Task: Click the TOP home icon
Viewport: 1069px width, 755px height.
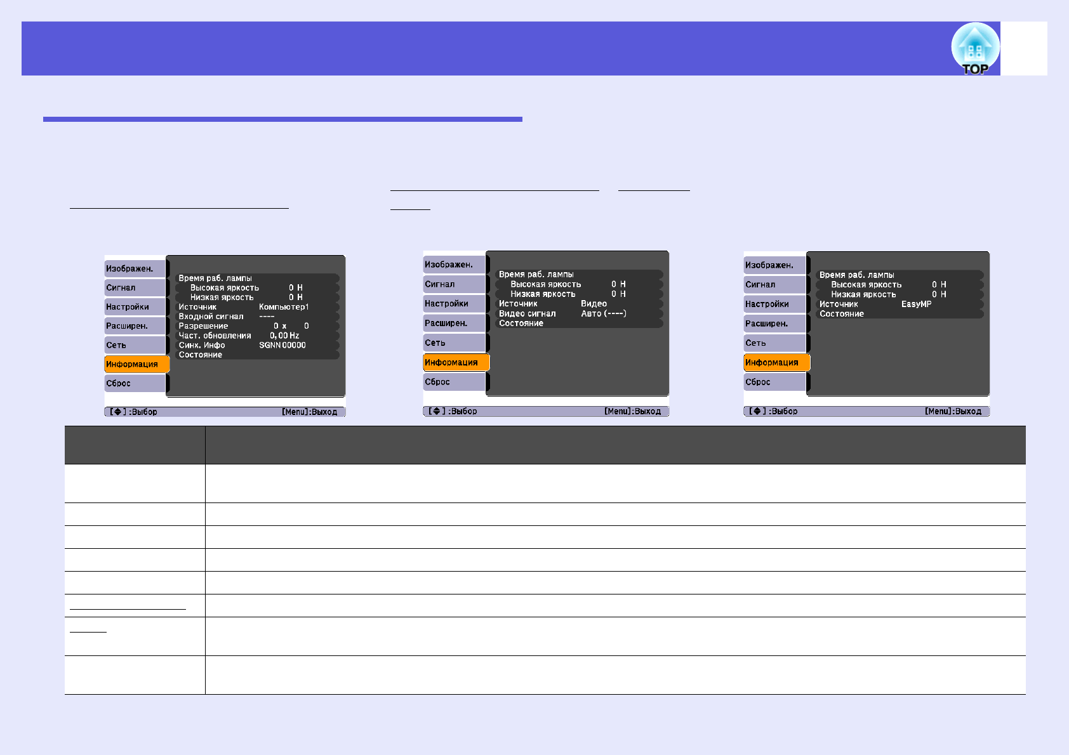Action: 974,49
